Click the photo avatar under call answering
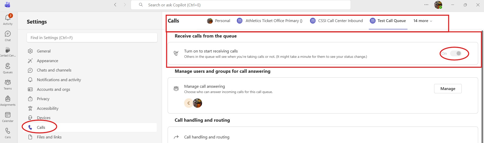This screenshot has height=143, width=484. pos(198,103)
